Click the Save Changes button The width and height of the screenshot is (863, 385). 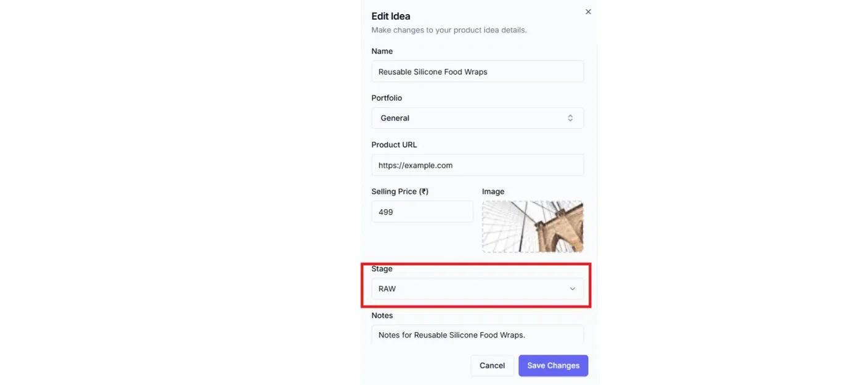pyautogui.click(x=553, y=365)
